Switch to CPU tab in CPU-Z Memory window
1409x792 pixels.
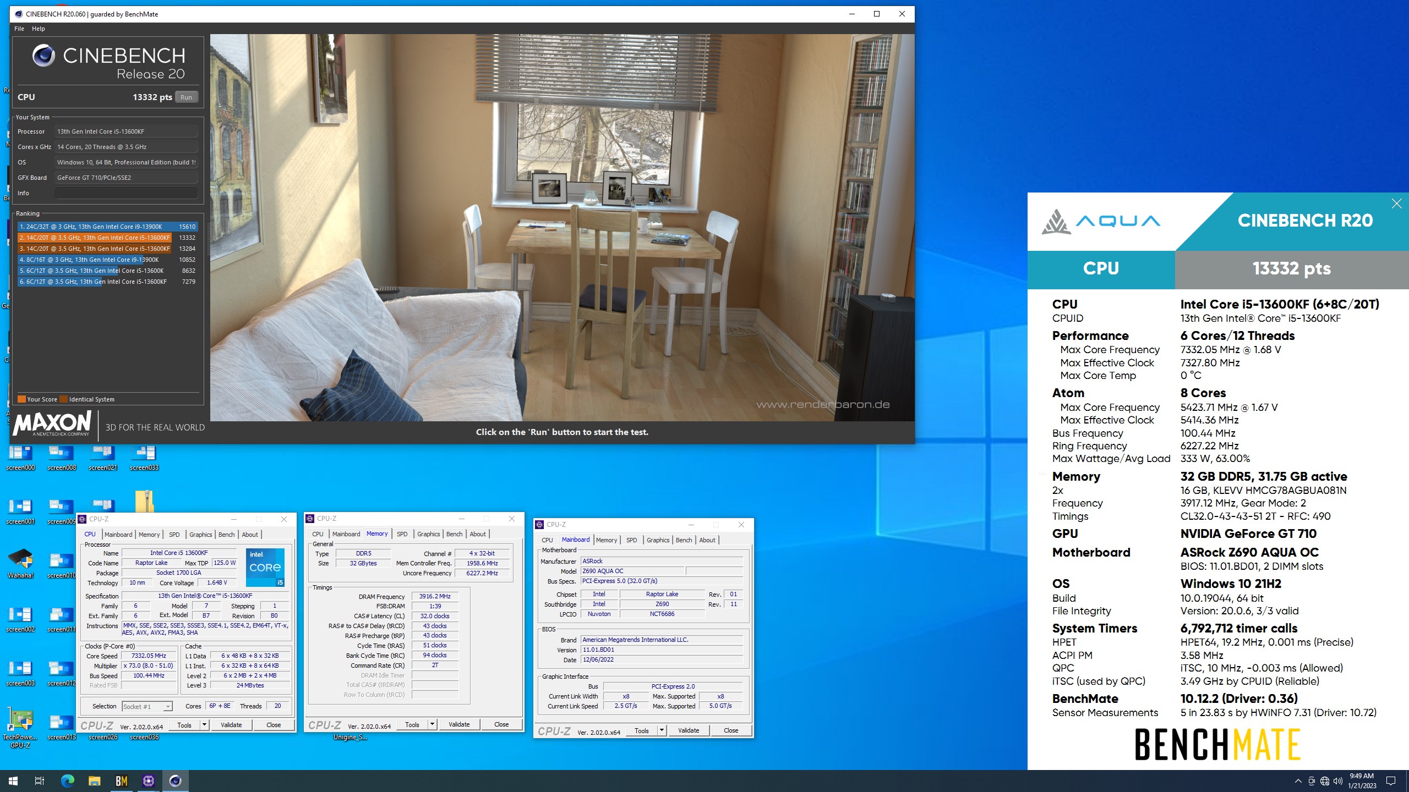tap(318, 534)
